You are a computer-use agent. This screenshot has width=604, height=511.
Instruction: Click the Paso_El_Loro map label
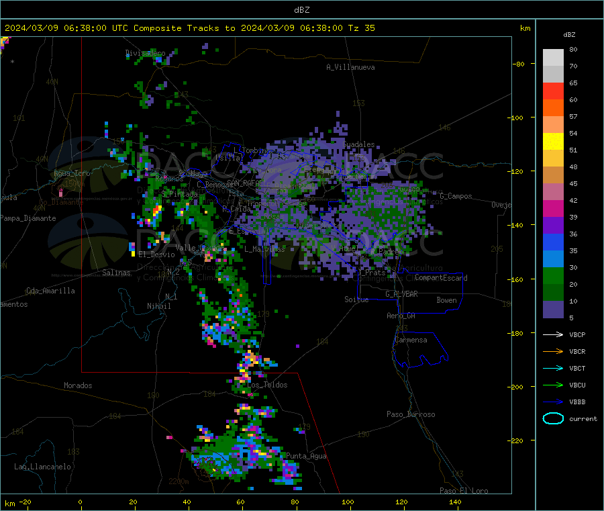(464, 491)
